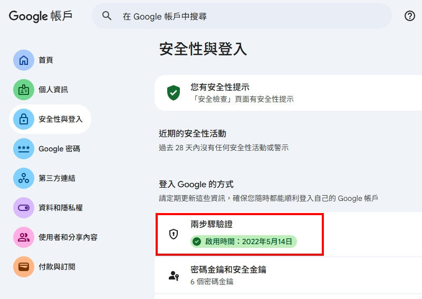Screen dimensions: 422x299
Task: Click the green security shield icon
Action: click(174, 93)
